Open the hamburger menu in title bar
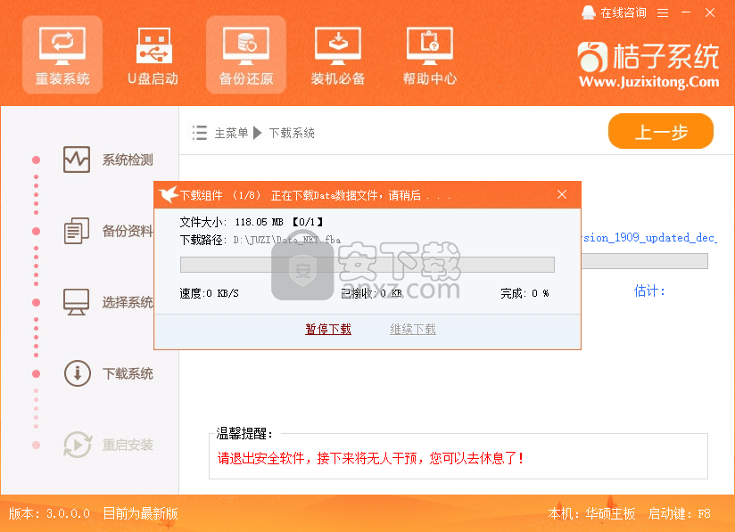Screen dimensions: 735x532 pos(663,13)
